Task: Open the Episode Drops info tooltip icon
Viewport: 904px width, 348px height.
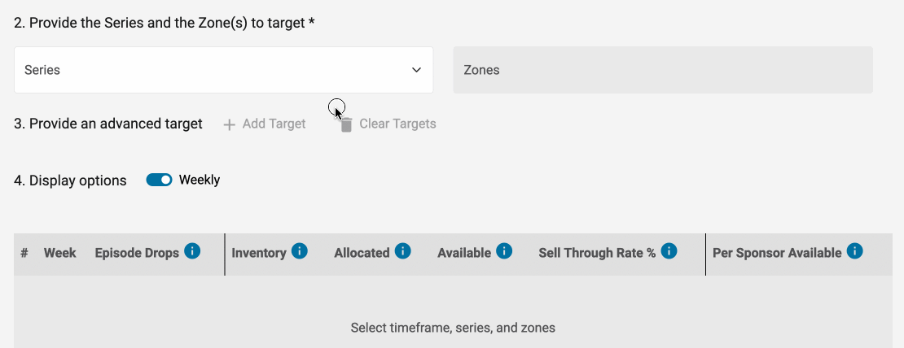Action: point(192,251)
